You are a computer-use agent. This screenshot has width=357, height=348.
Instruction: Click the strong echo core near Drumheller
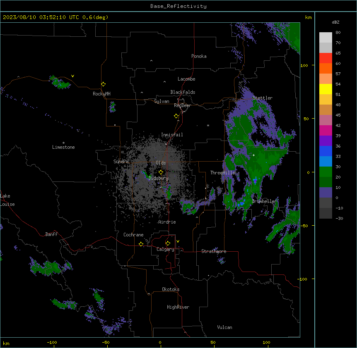(x=255, y=181)
